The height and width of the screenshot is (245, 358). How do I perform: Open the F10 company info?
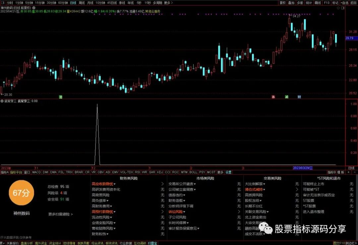click(327, 3)
